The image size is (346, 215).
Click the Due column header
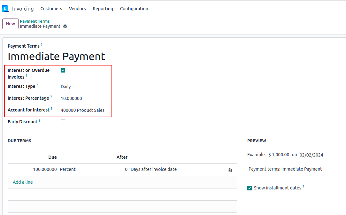pyautogui.click(x=52, y=157)
